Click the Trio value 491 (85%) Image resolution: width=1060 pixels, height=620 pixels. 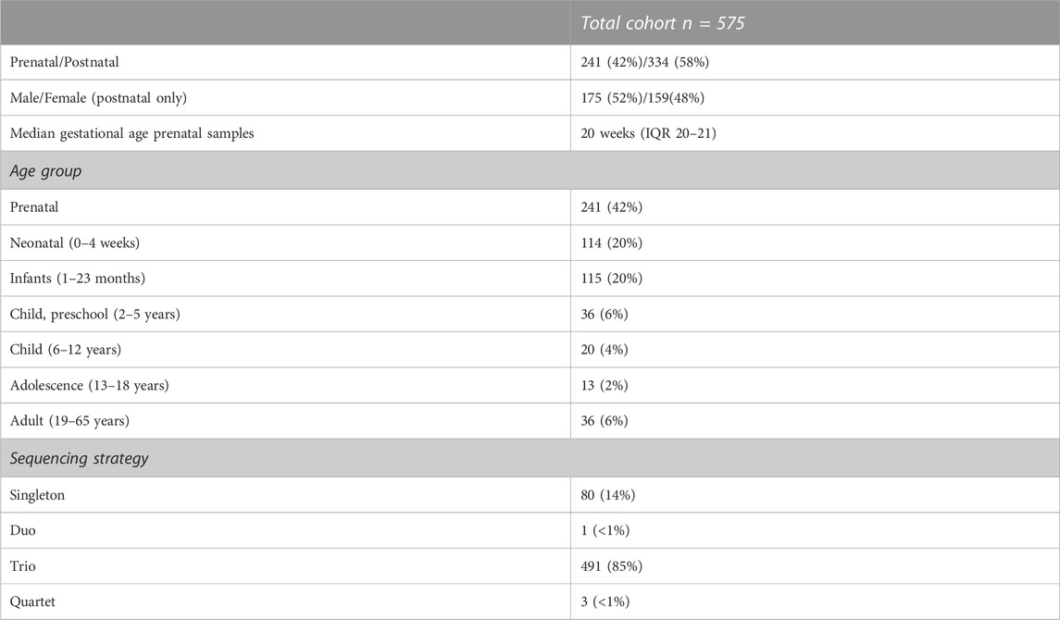tap(611, 566)
